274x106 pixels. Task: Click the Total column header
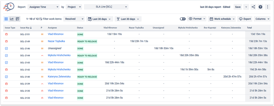click(x=249, y=28)
